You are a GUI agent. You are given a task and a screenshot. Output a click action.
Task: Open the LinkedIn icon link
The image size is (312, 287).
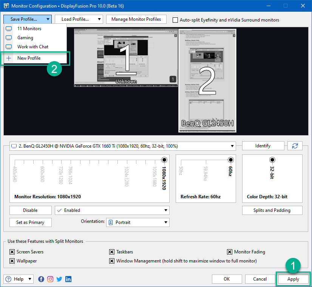68,279
